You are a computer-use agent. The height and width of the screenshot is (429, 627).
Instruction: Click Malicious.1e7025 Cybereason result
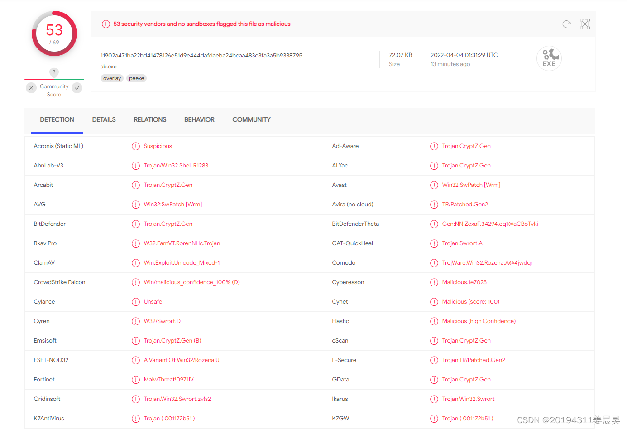(464, 282)
